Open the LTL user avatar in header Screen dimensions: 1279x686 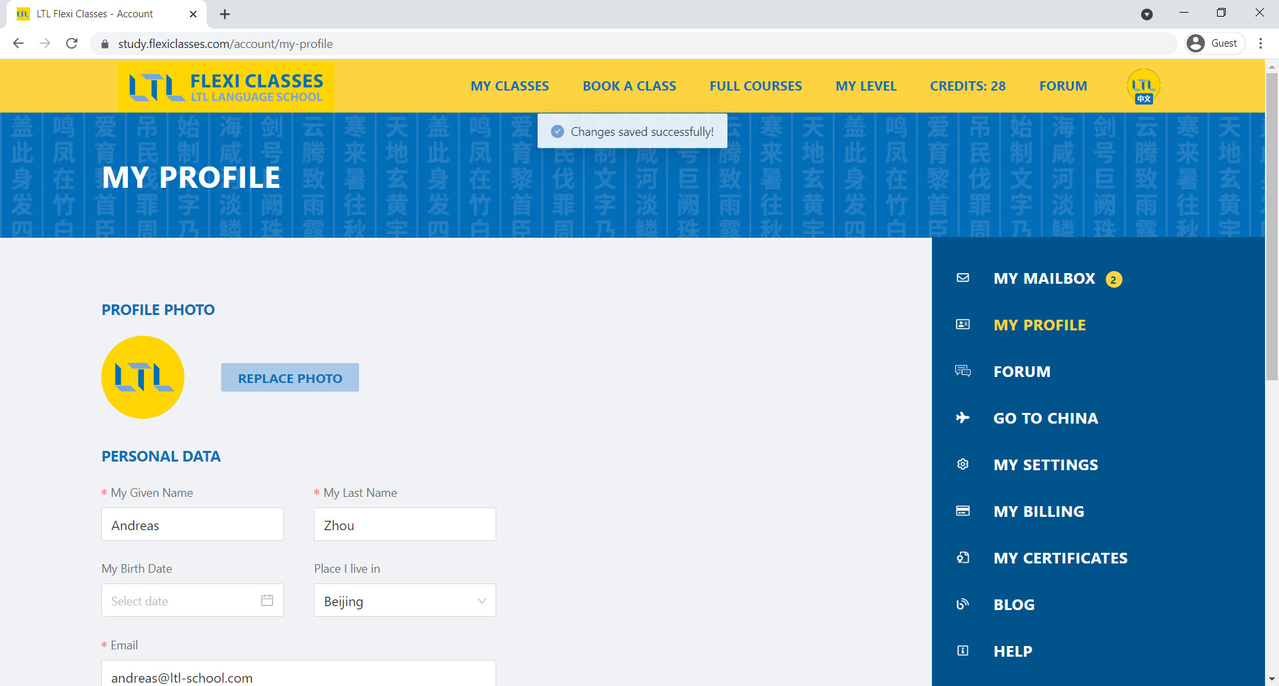click(x=1143, y=86)
